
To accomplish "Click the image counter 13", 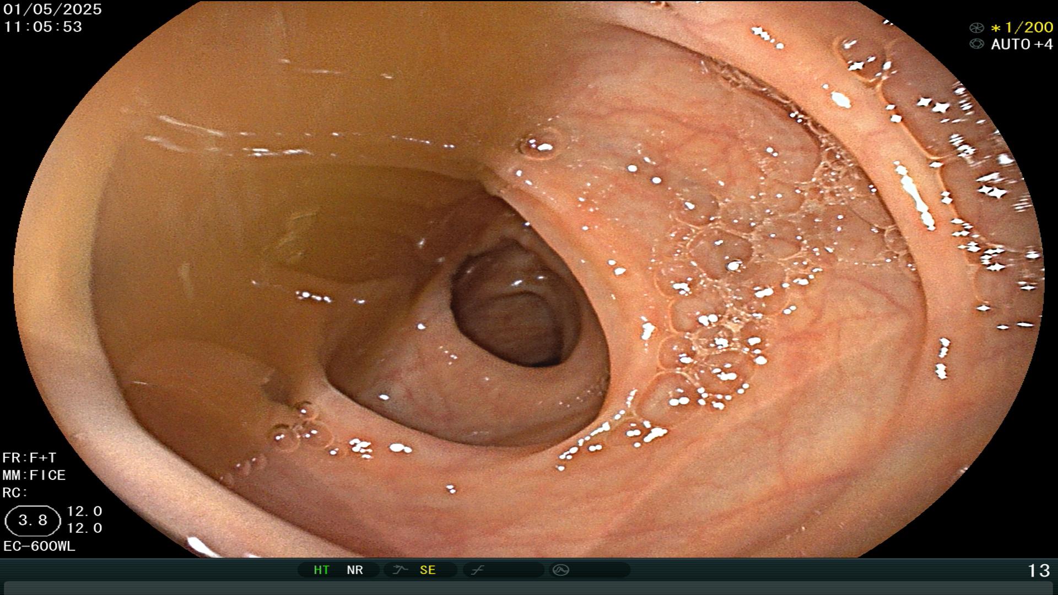I will 1039,570.
